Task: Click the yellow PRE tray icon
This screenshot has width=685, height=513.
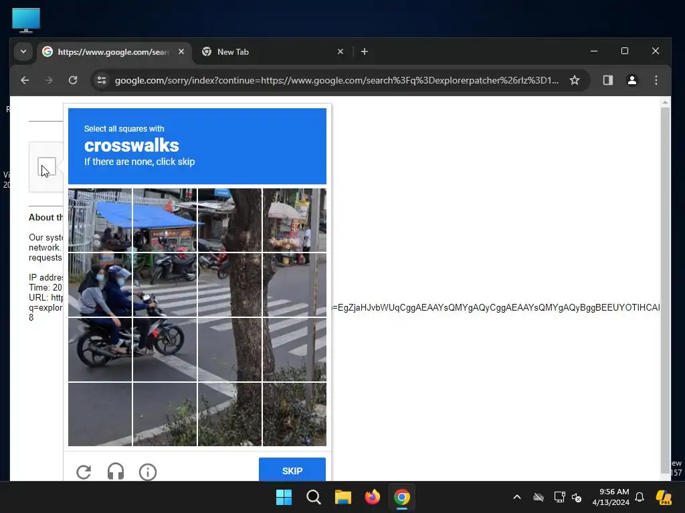Action: point(664,497)
